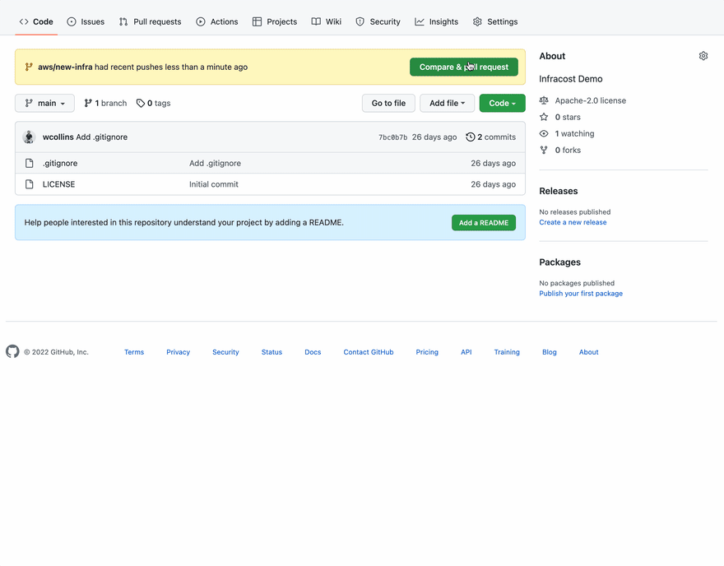Expand the green Code dropdown
This screenshot has height=566, width=724.
pyautogui.click(x=503, y=103)
